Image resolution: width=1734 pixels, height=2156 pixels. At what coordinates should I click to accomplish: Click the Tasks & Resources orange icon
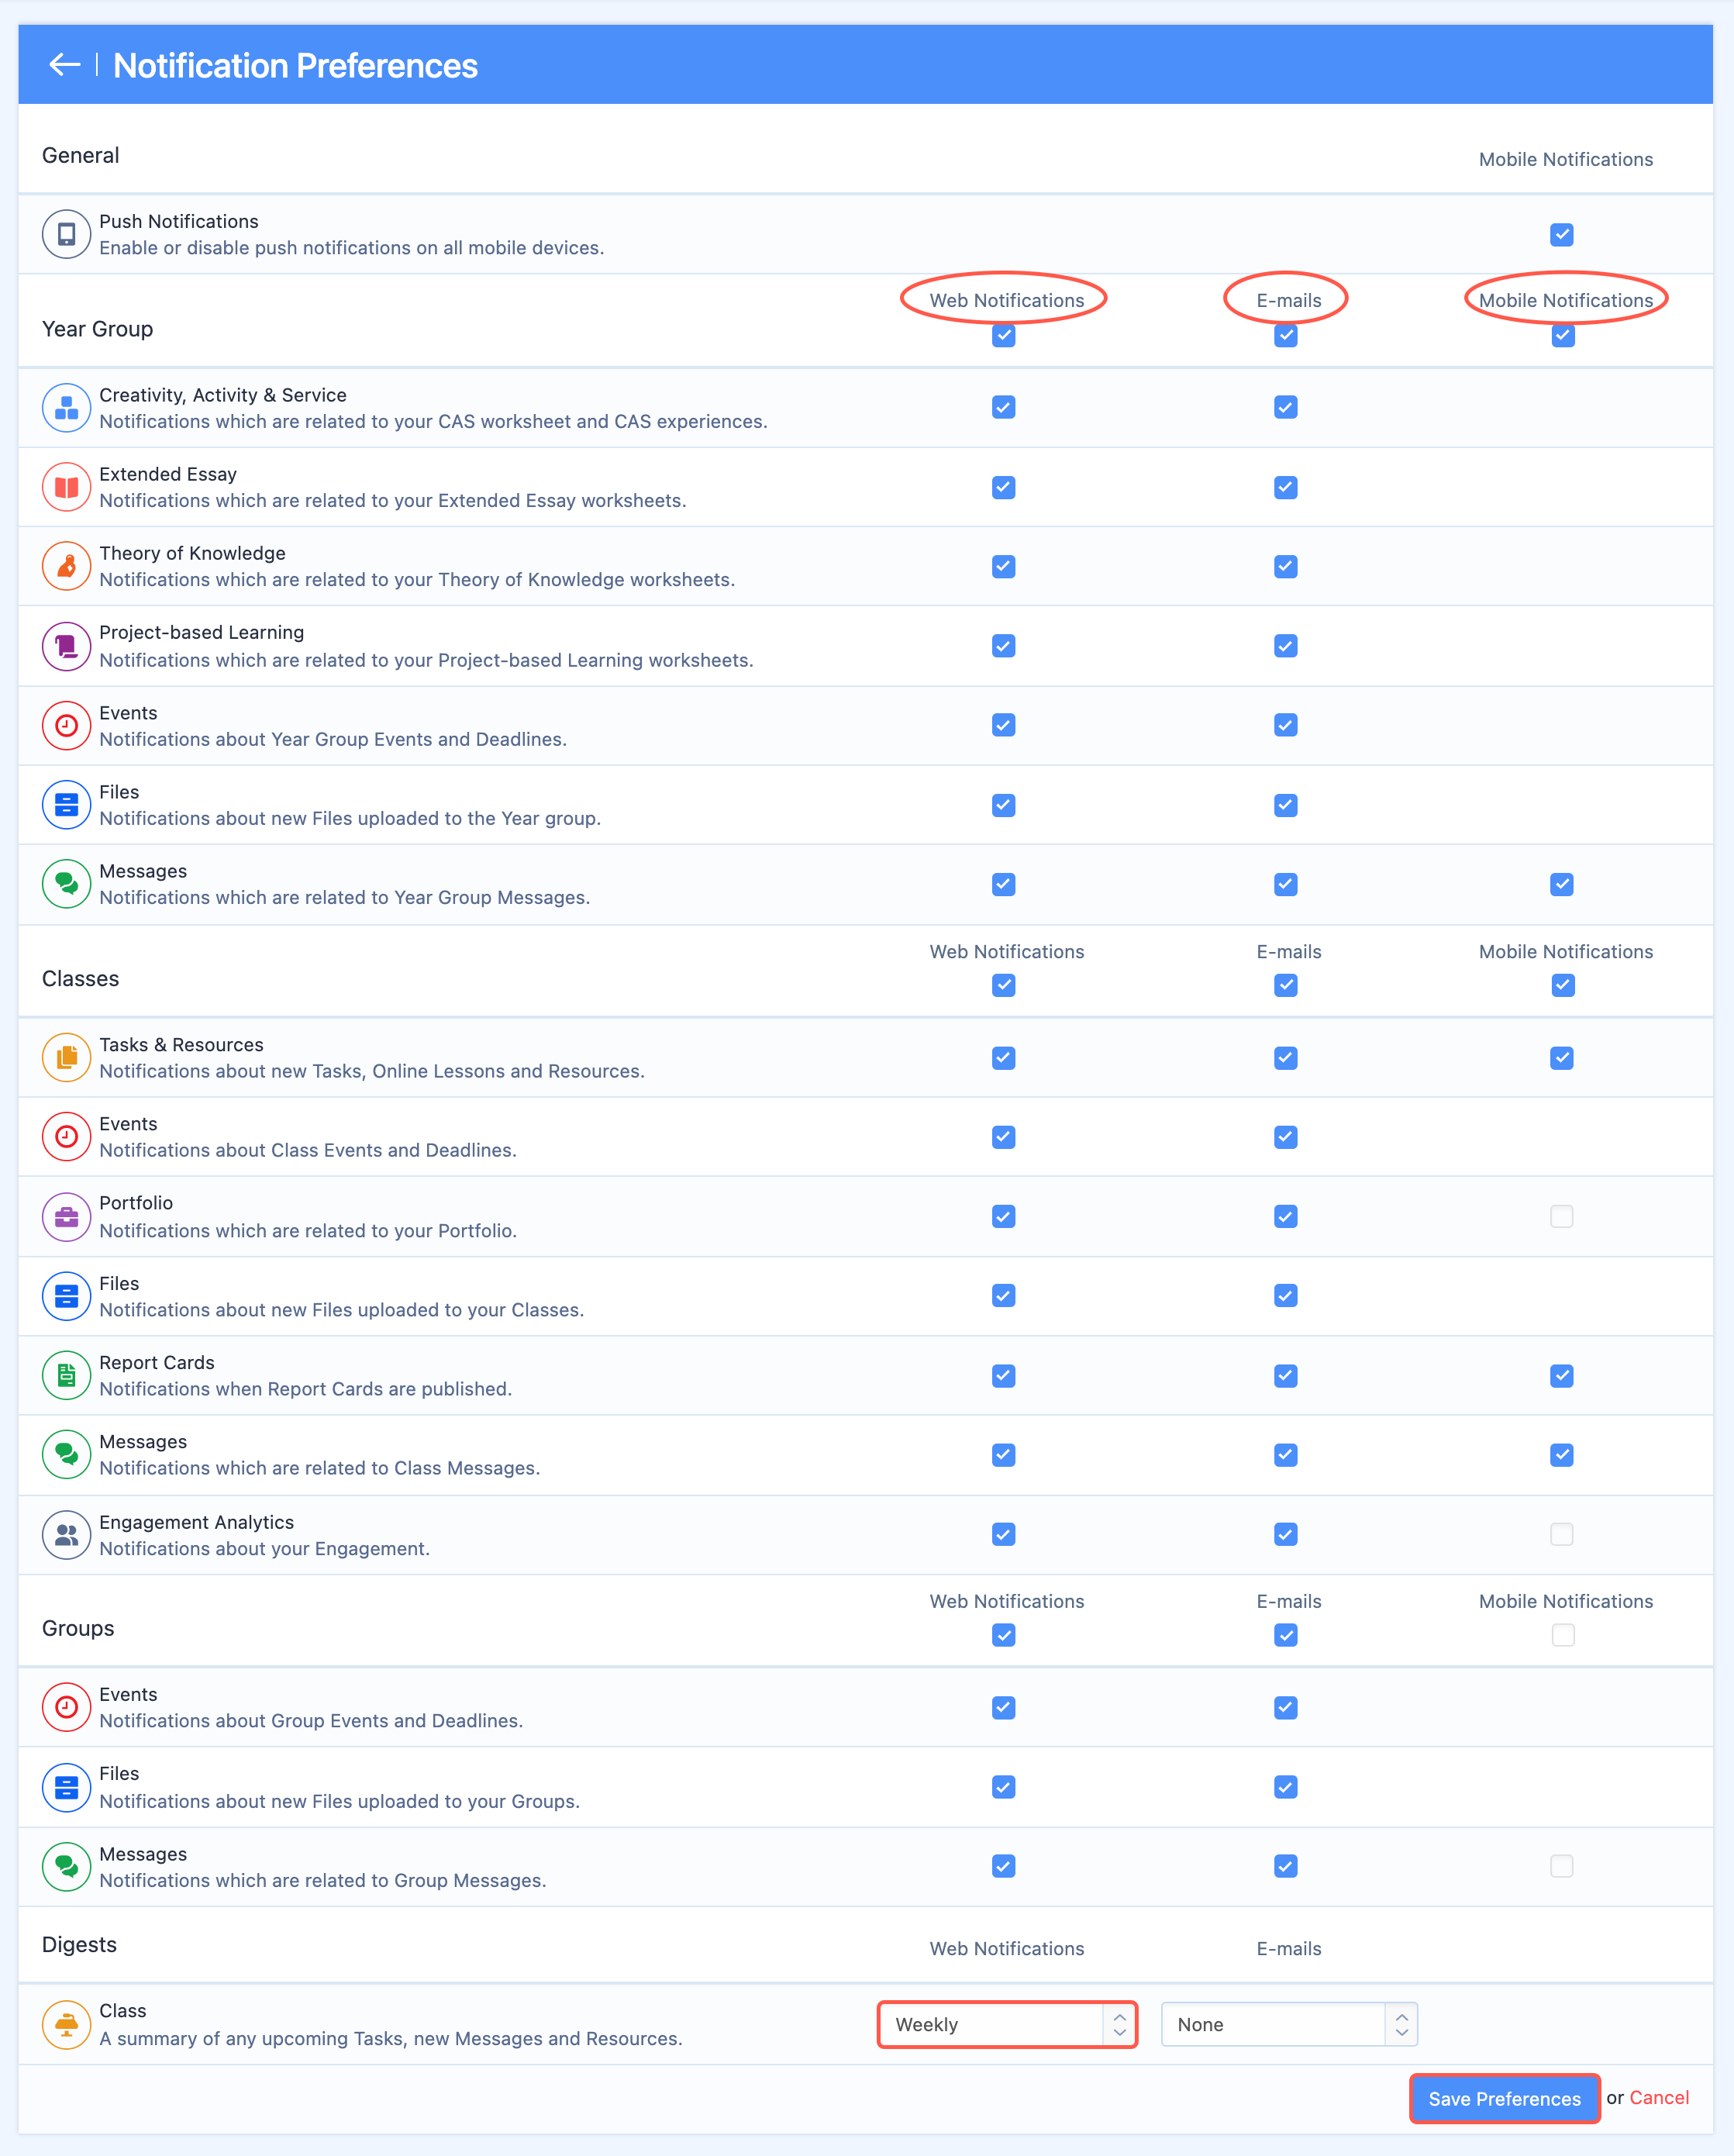click(x=67, y=1058)
